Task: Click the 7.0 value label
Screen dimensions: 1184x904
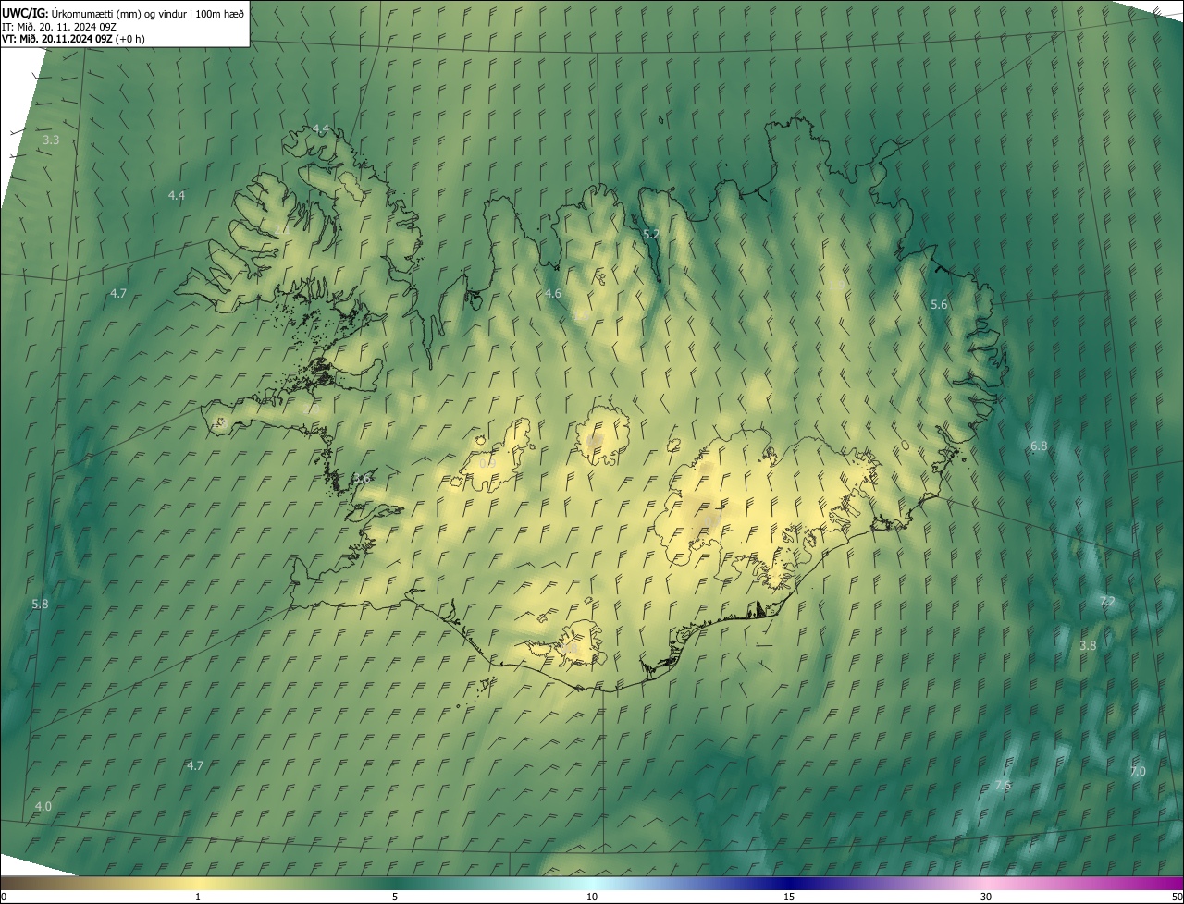Action: click(1138, 772)
